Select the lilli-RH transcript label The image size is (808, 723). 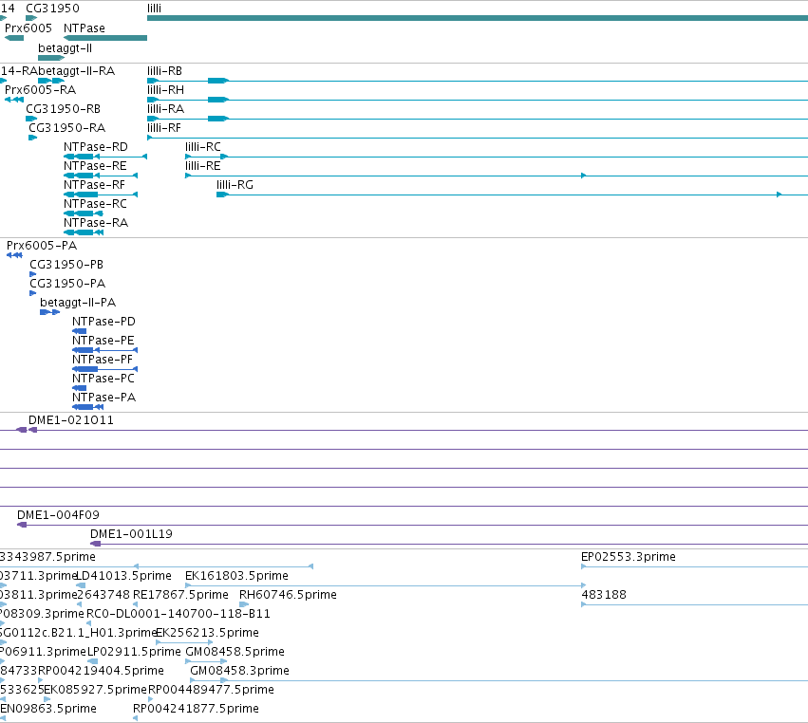point(165,89)
